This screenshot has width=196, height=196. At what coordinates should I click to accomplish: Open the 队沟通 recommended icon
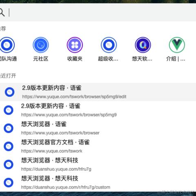click(7, 45)
